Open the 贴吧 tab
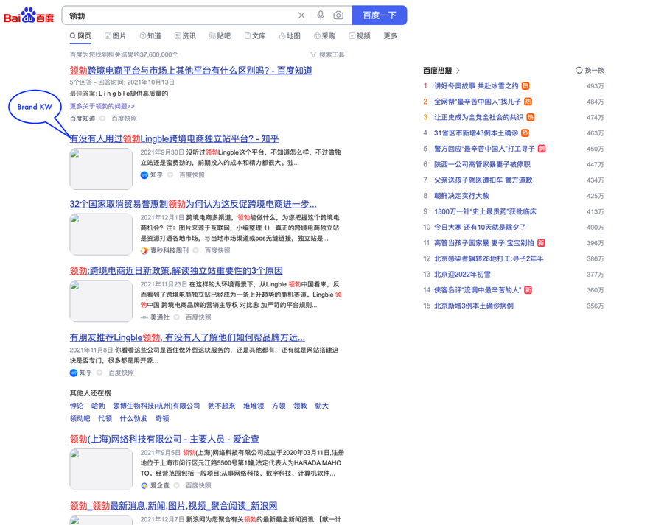 (x=220, y=36)
